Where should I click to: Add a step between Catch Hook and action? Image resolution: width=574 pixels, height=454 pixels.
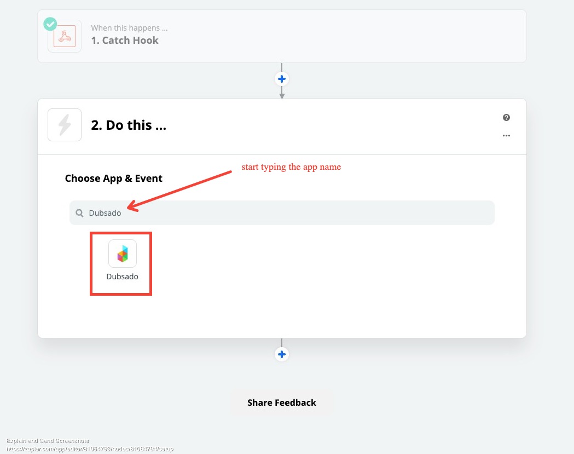(281, 79)
